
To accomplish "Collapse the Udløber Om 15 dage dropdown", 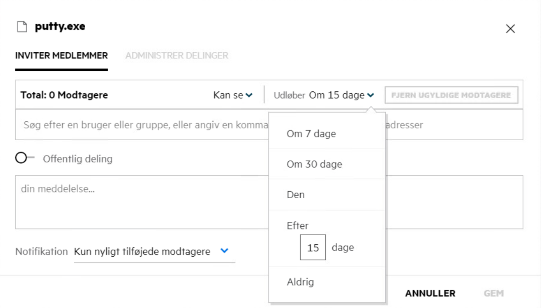I will click(x=341, y=95).
